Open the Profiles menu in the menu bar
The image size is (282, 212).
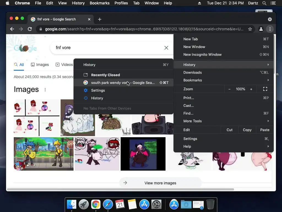pyautogui.click(x=121, y=3)
